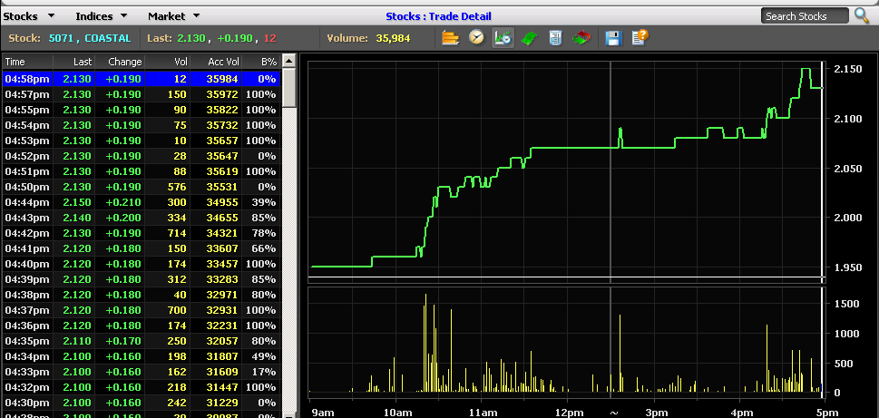Click the B% column header
This screenshot has width=879, height=418.
pos(268,62)
